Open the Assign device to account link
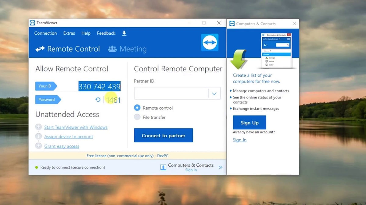The width and height of the screenshot is (366, 205). [x=69, y=137]
